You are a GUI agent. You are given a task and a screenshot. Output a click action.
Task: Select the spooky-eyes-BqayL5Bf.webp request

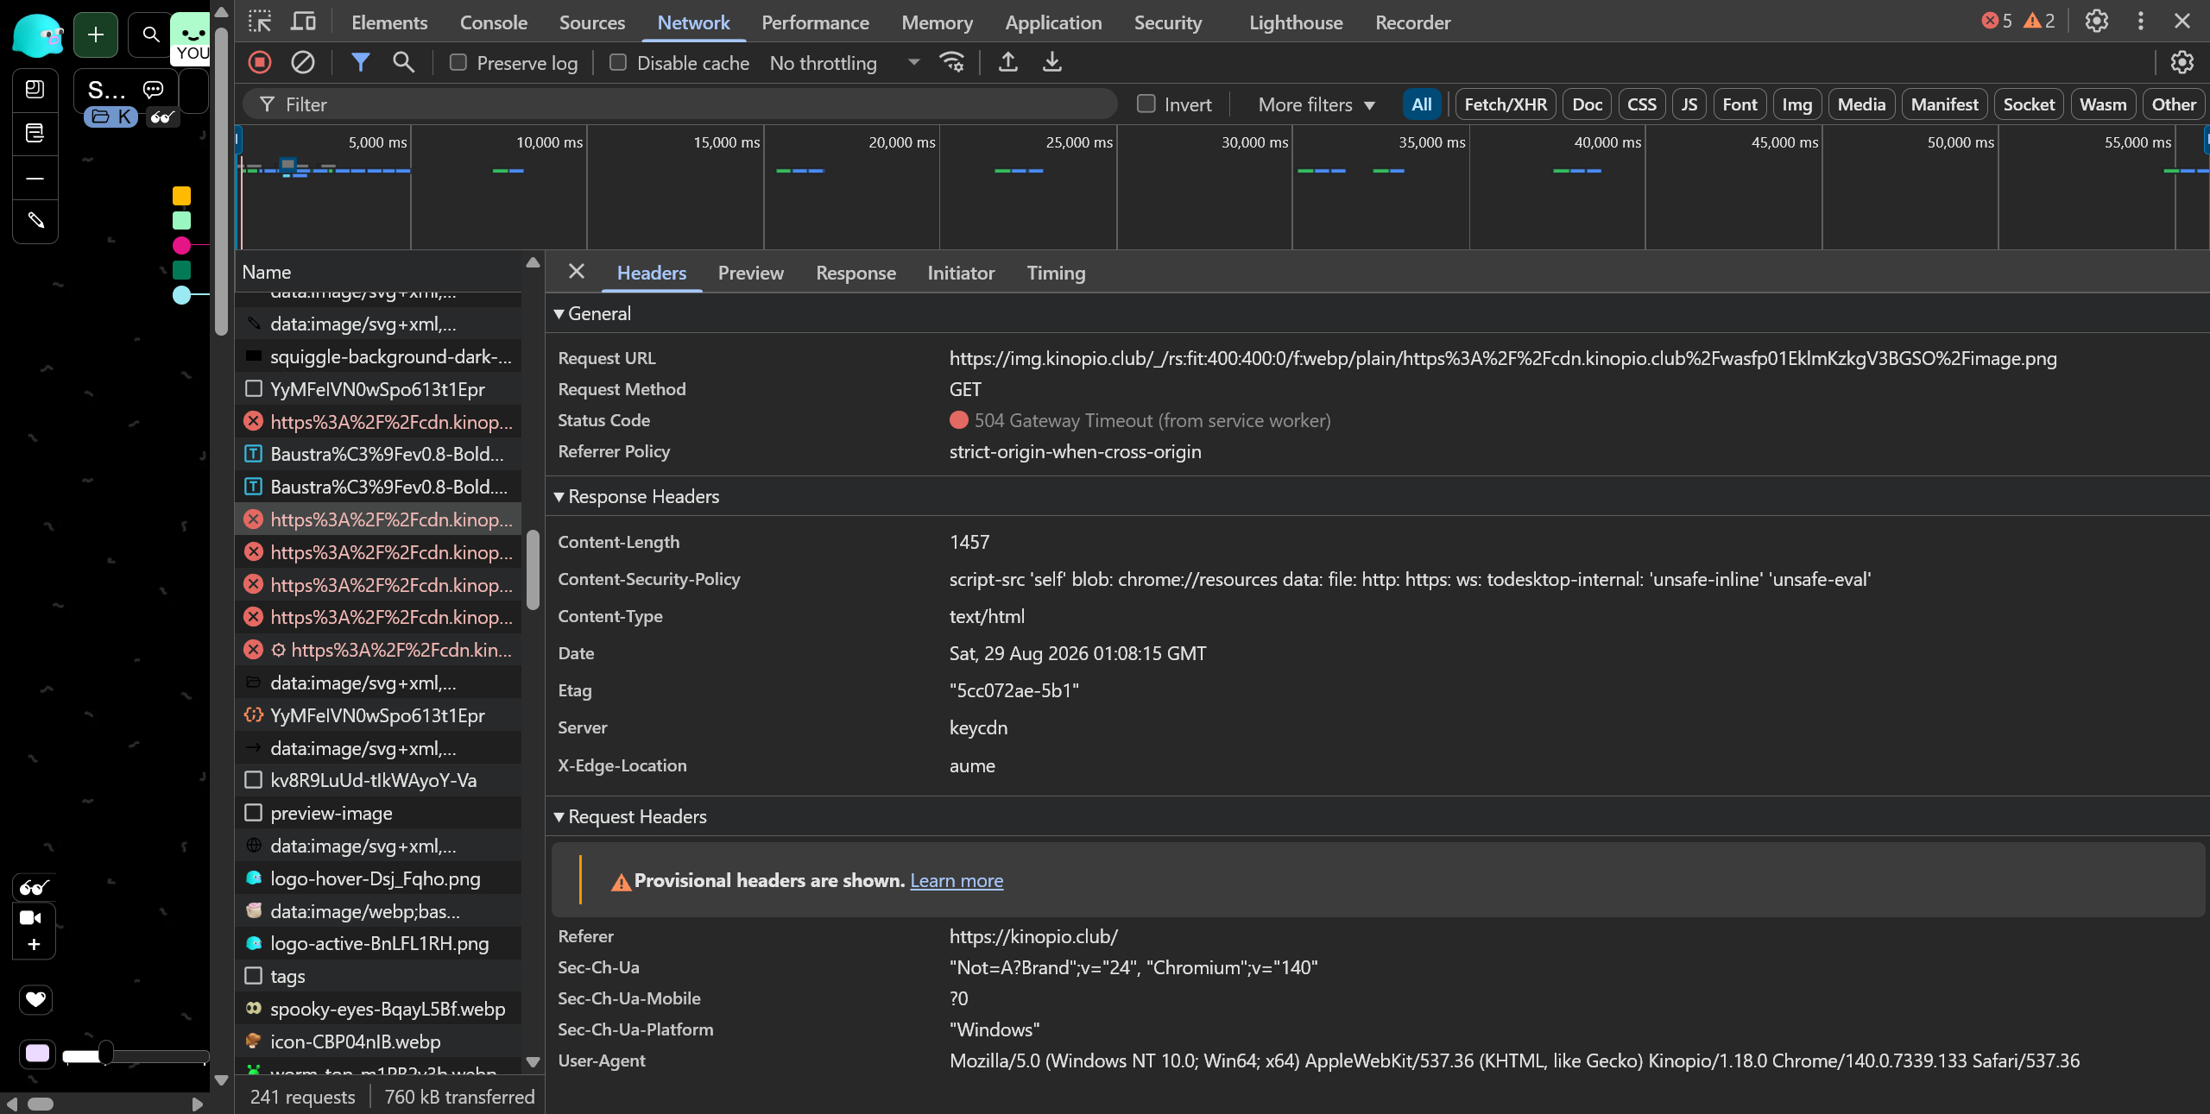[378, 1009]
